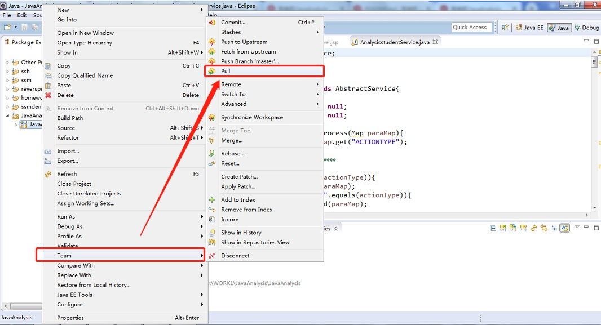
Task: Click the red Delete X icon
Action: (48, 95)
